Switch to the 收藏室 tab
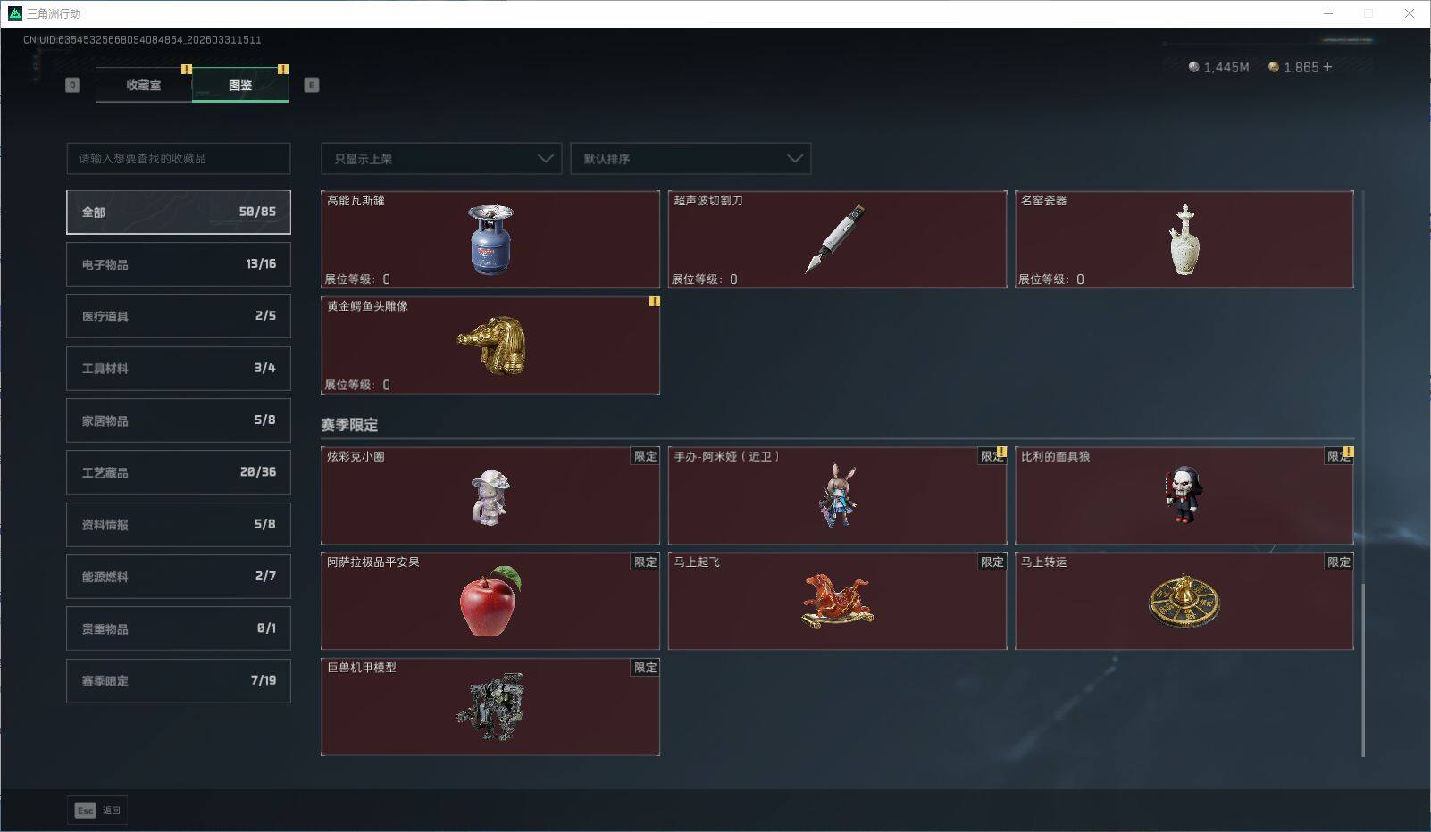1431x832 pixels. click(x=144, y=85)
